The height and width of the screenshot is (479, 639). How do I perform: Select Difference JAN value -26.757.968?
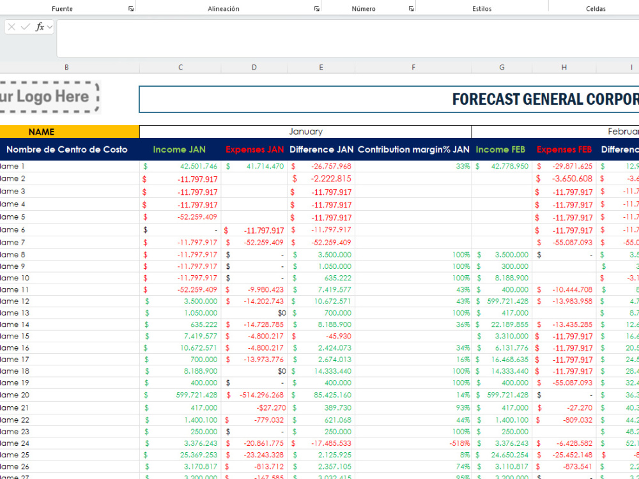coord(321,166)
